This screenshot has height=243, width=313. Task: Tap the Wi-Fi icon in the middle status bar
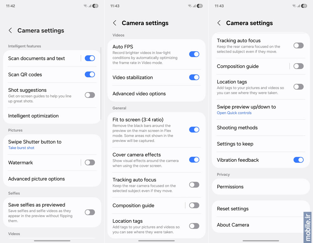pyautogui.click(x=190, y=6)
